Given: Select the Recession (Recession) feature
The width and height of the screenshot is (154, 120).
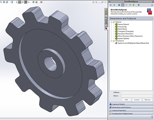Looking at the screenshot, I should (x=124, y=34).
